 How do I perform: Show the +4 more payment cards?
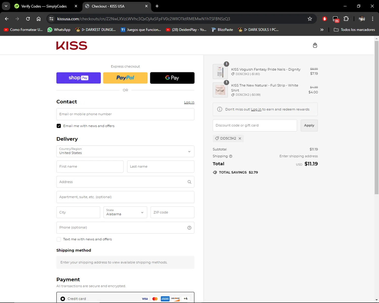186,299
